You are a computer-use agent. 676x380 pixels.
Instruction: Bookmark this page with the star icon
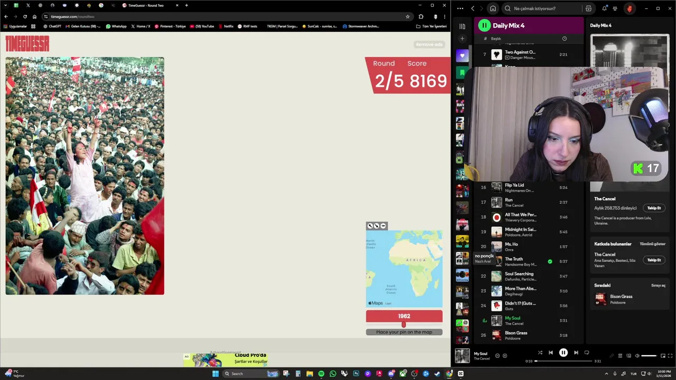407,16
